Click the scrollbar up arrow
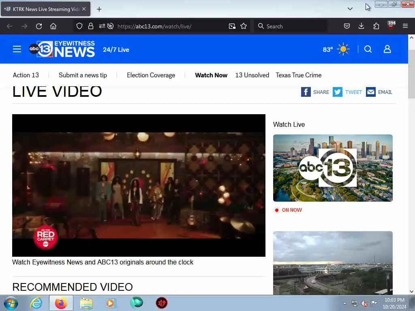 click(x=411, y=38)
